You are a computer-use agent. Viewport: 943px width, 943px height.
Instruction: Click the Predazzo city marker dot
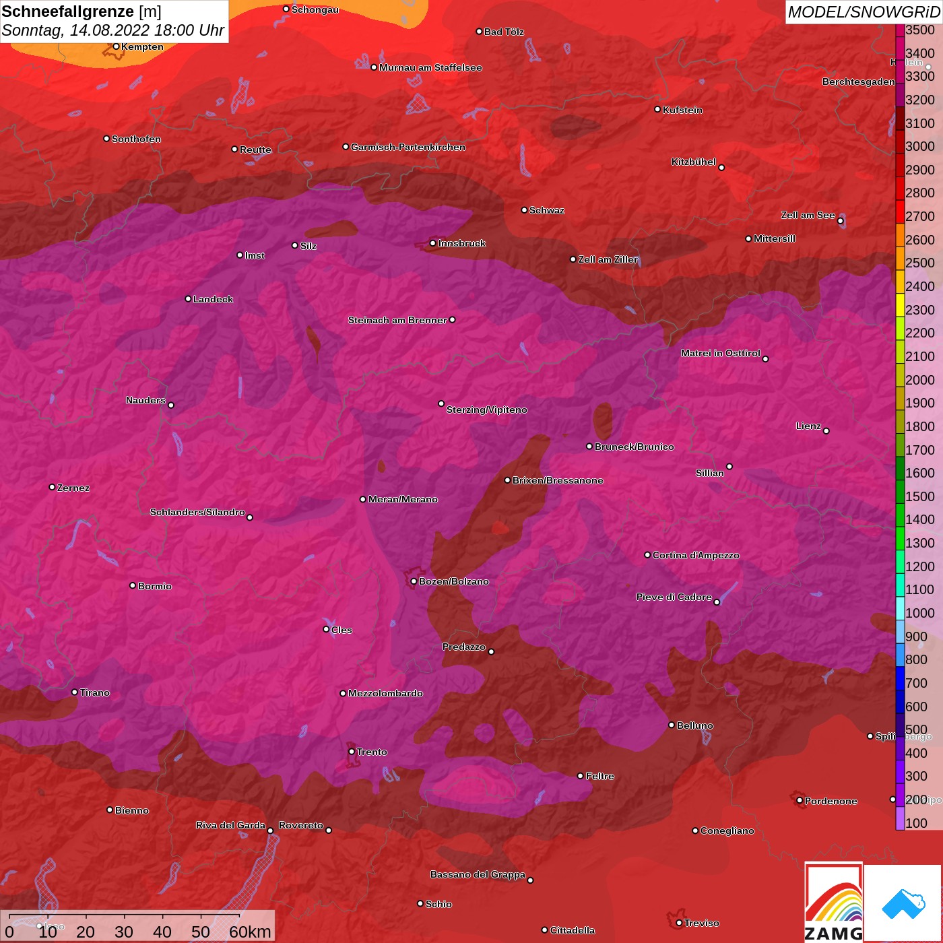click(x=491, y=651)
